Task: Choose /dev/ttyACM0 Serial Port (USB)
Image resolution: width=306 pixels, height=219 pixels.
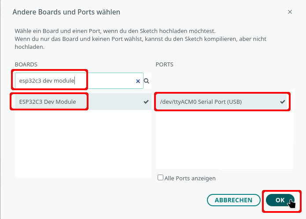Action: 200,102
